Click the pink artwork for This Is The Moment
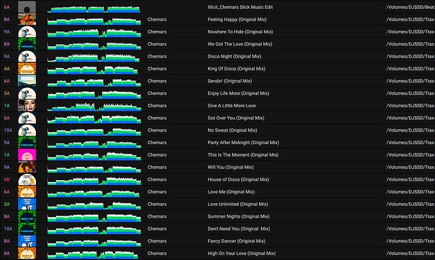 [x=26, y=155]
